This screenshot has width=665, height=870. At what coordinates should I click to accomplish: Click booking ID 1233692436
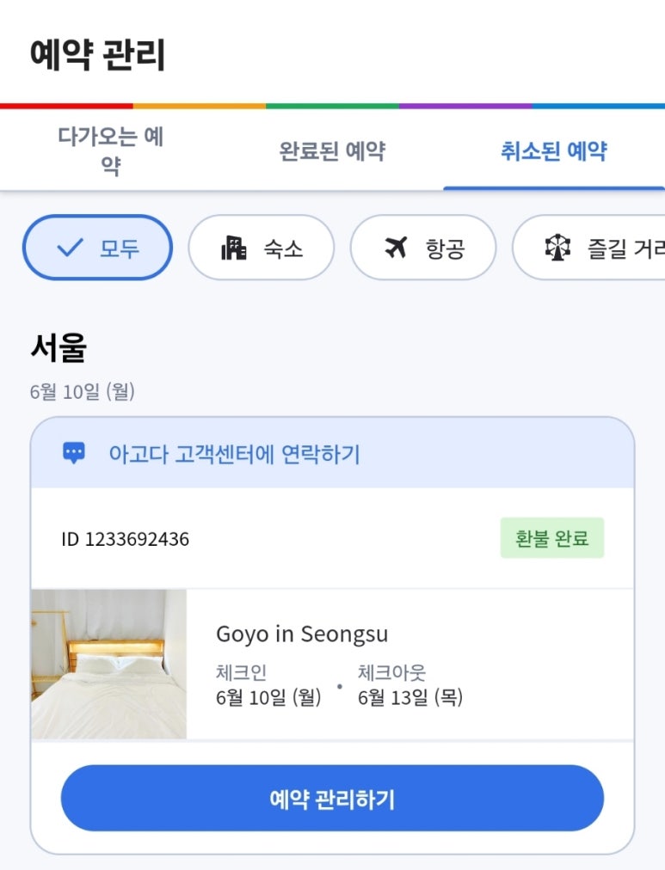tap(126, 539)
